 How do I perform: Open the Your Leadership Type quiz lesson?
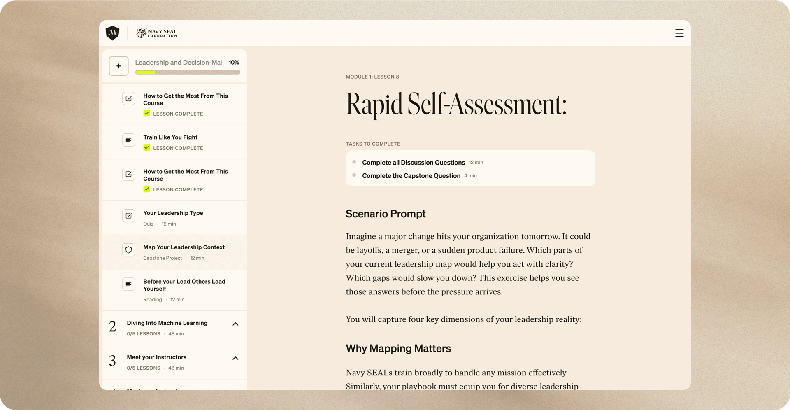173,213
